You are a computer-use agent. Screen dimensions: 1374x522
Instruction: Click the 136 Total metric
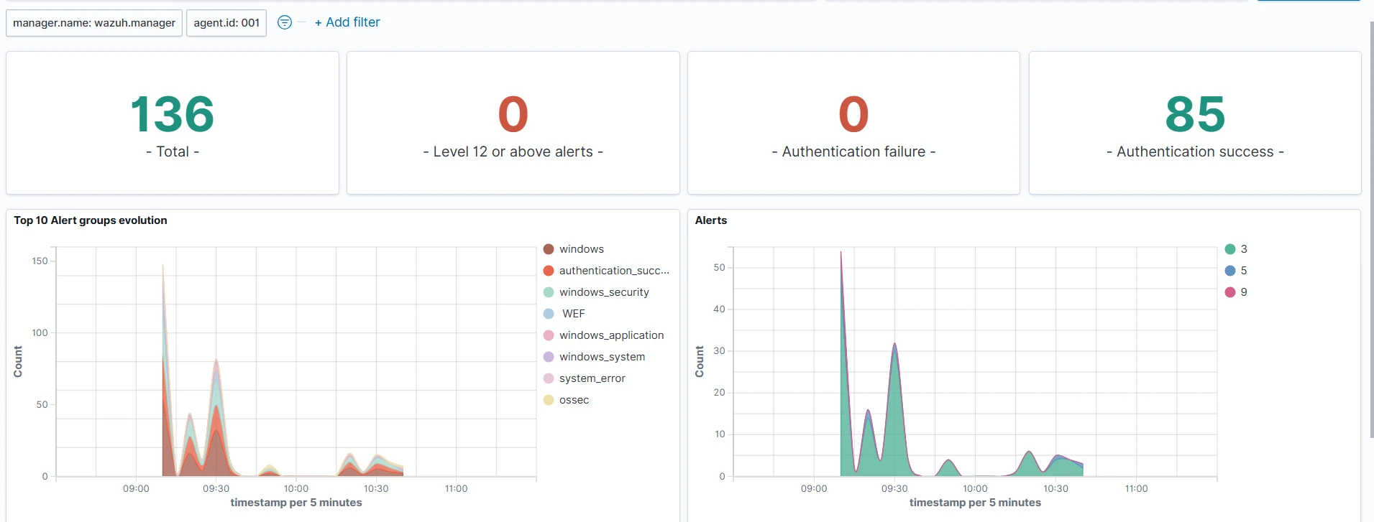click(173, 115)
